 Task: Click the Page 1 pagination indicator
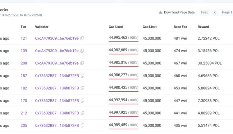pyautogui.click(x=227, y=12)
